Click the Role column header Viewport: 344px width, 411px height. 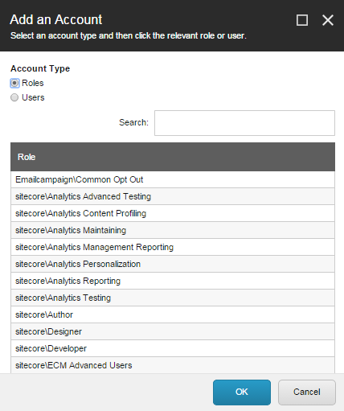(x=173, y=157)
